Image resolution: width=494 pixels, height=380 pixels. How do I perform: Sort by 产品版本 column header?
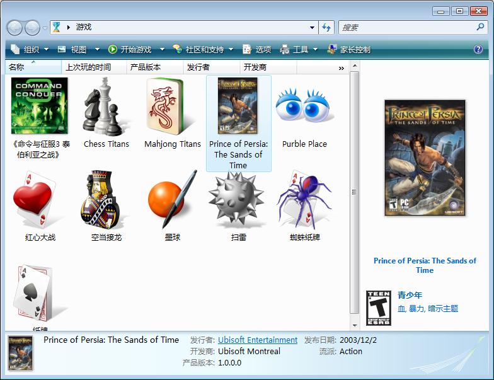[x=155, y=67]
